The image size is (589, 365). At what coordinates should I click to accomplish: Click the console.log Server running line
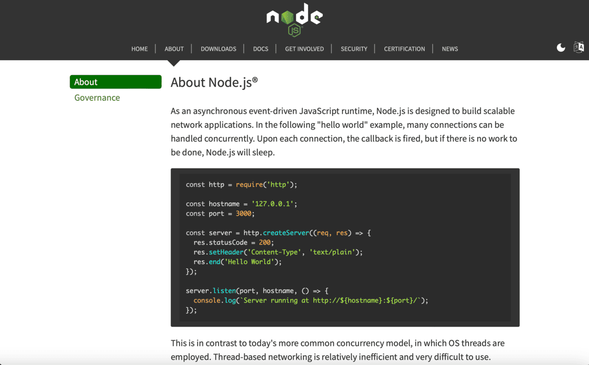click(310, 301)
